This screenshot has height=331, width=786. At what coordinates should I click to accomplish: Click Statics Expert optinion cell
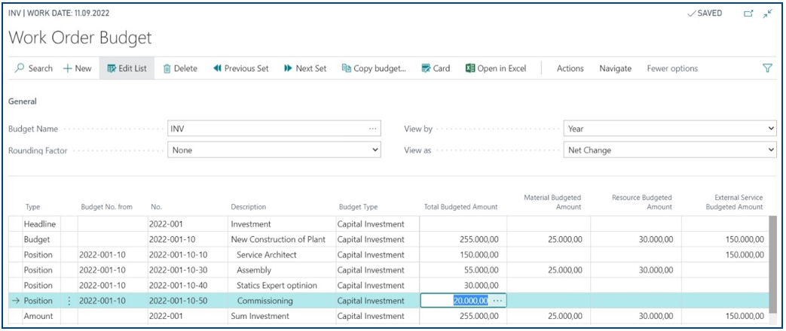[x=282, y=285]
